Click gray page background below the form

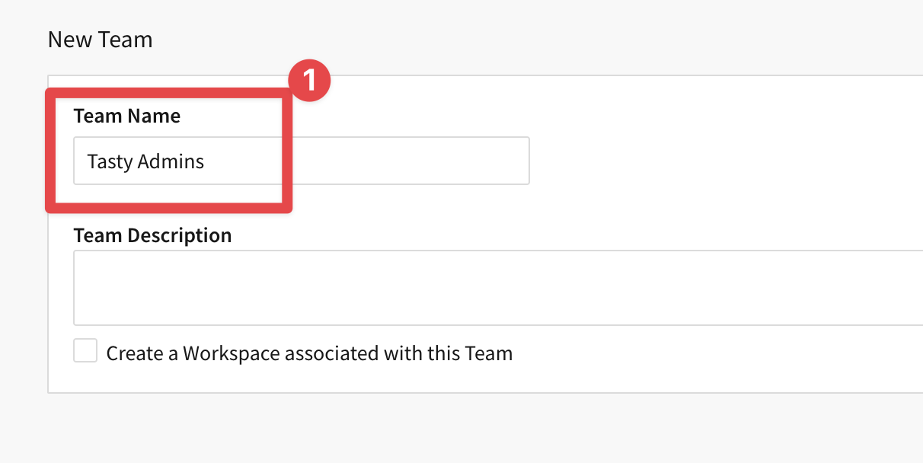pyautogui.click(x=457, y=430)
